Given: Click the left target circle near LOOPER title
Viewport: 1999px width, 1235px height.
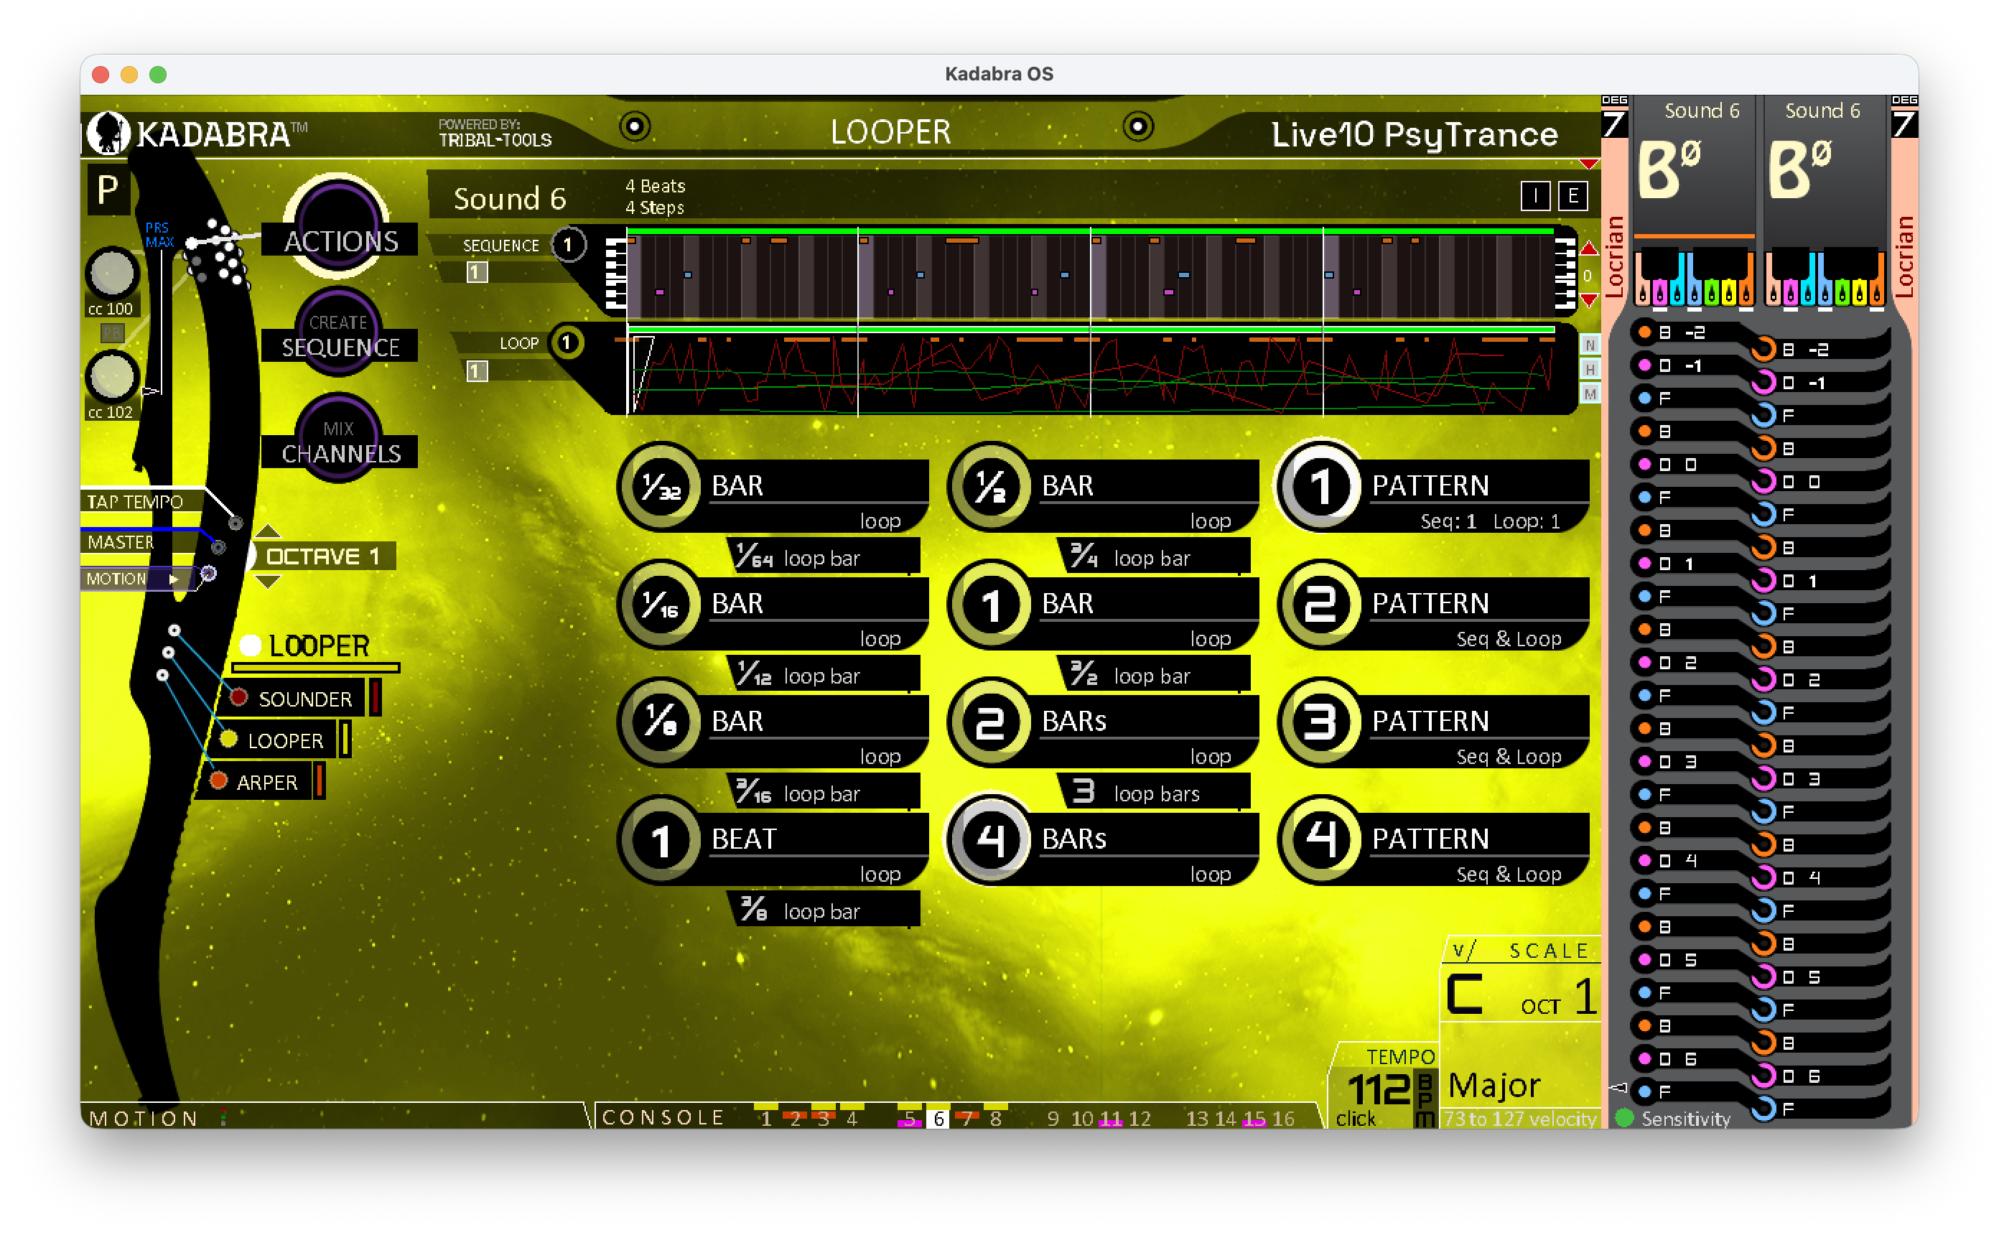Looking at the screenshot, I should click(635, 126).
